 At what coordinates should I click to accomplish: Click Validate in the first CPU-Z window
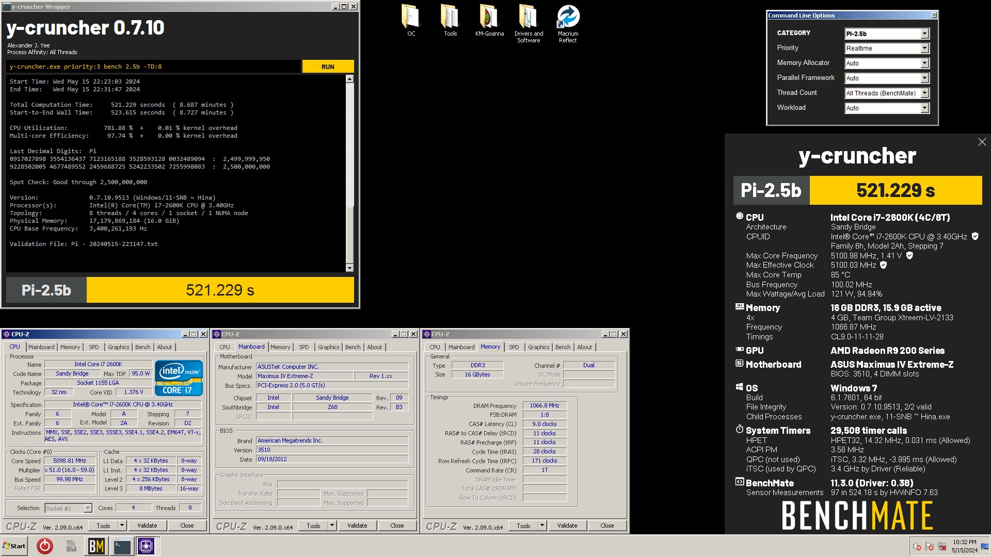point(147,526)
